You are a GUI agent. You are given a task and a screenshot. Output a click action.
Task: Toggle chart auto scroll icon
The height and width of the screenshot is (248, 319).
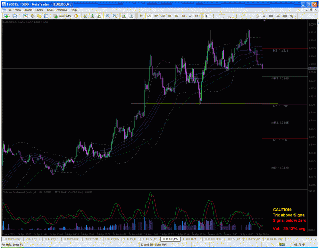tap(124, 16)
